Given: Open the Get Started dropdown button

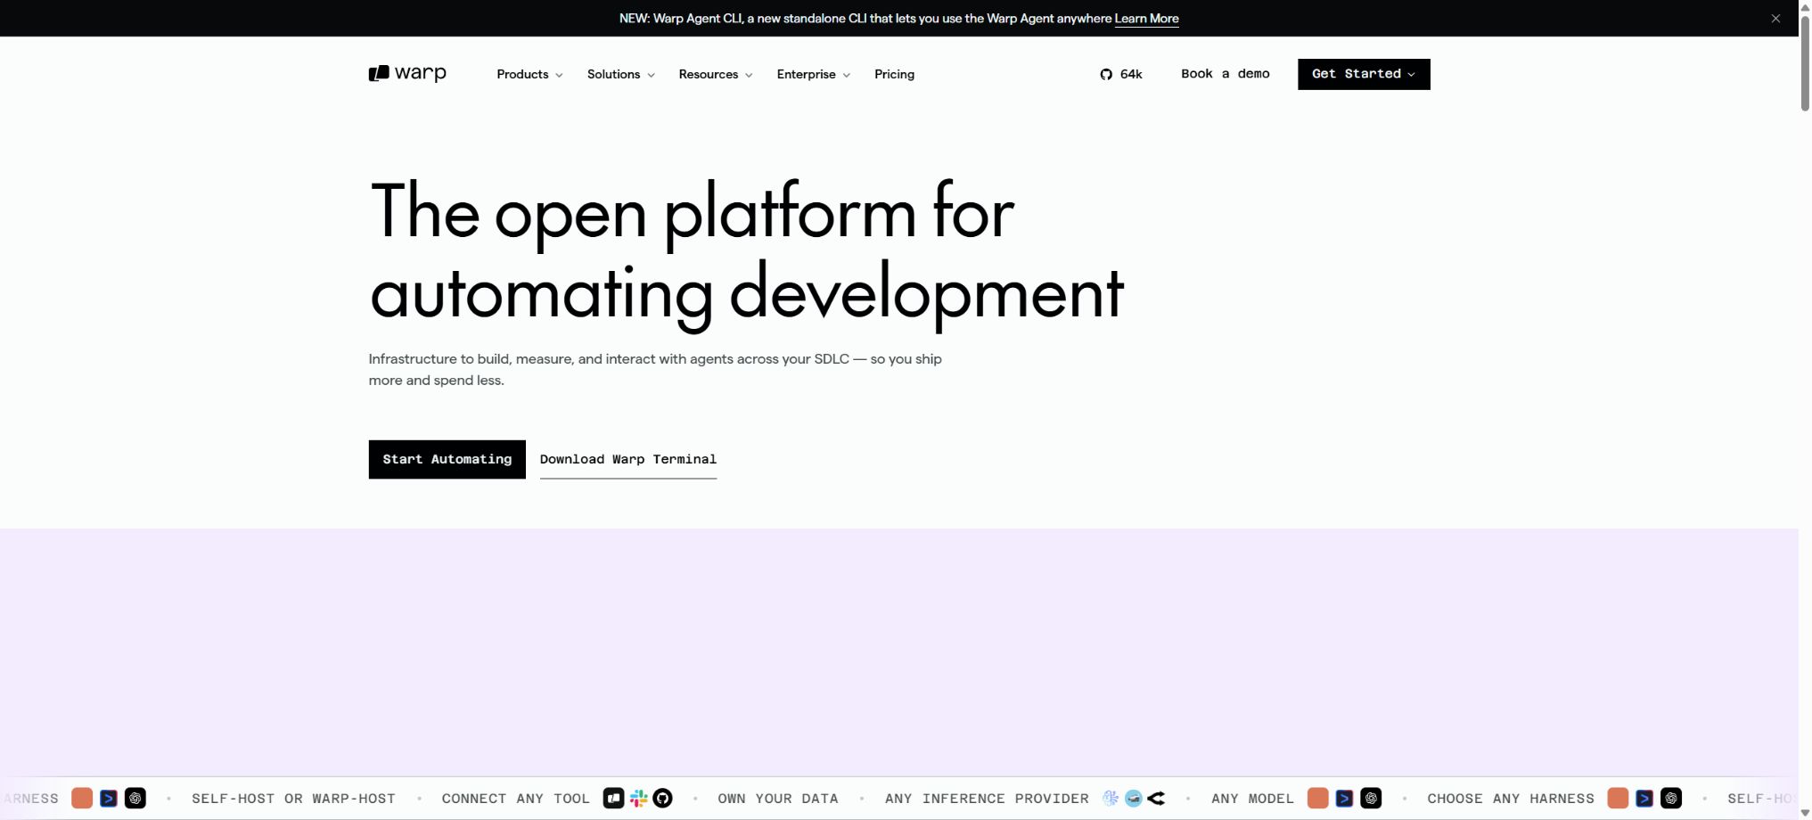Looking at the screenshot, I should tap(1364, 74).
